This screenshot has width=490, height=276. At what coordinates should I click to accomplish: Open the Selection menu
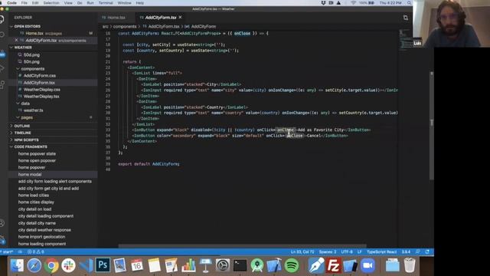point(51,3)
